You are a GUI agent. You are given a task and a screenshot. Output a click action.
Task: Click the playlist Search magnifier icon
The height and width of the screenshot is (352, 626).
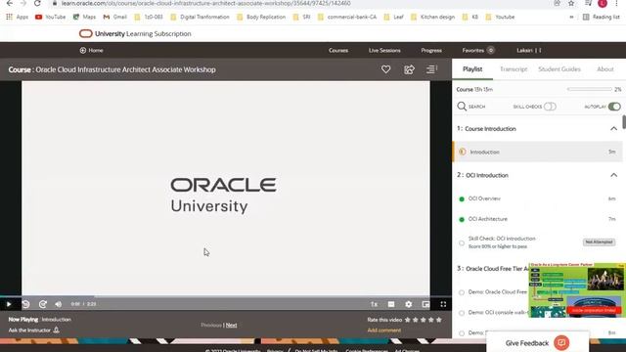pyautogui.click(x=462, y=107)
